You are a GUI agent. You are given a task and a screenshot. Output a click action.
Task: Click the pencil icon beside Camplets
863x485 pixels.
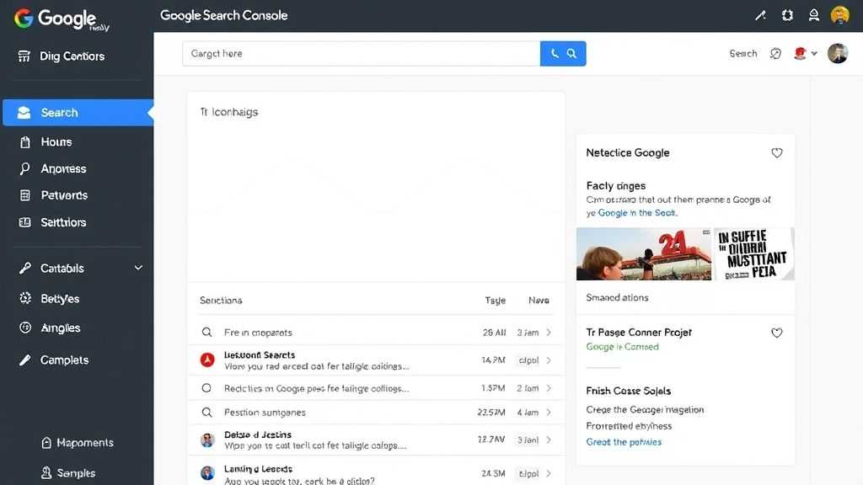point(24,360)
